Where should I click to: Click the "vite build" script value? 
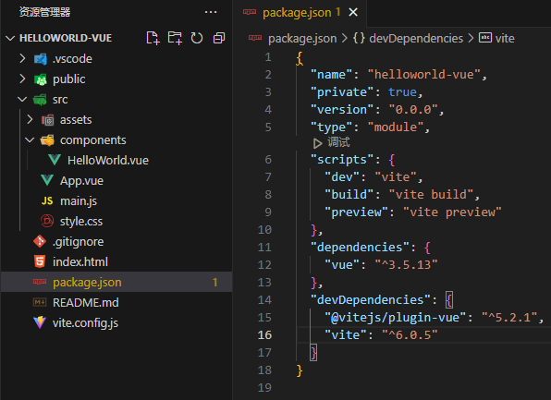point(431,194)
